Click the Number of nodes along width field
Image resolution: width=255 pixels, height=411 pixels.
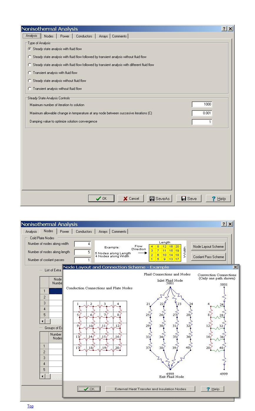pyautogui.click(x=83, y=244)
